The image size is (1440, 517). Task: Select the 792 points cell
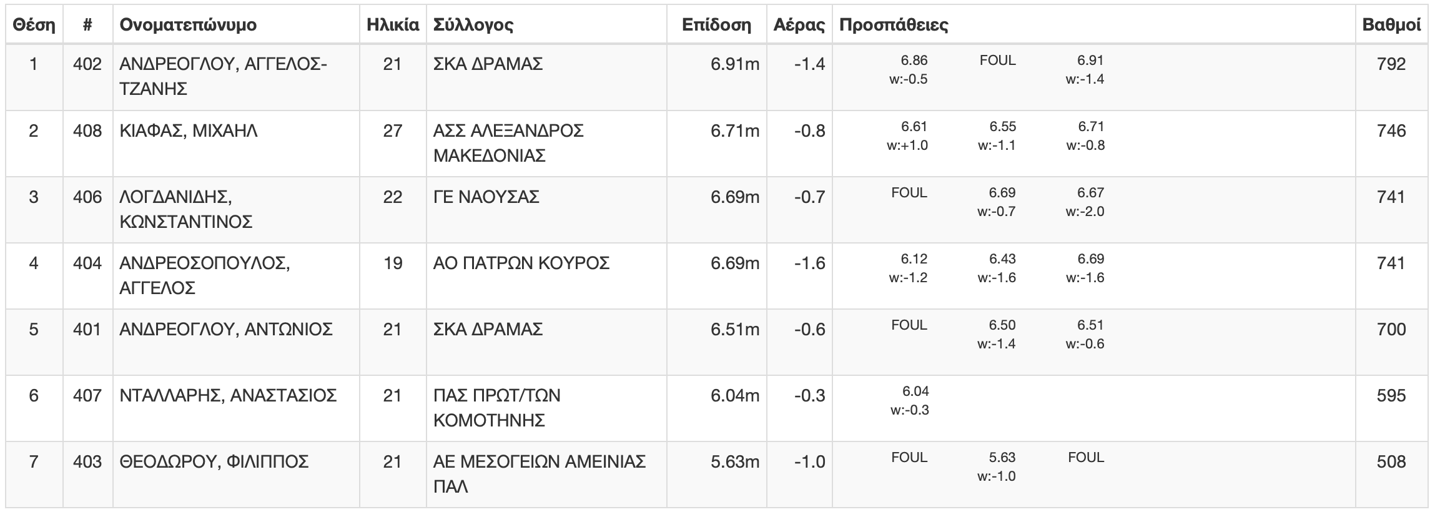[x=1391, y=64]
